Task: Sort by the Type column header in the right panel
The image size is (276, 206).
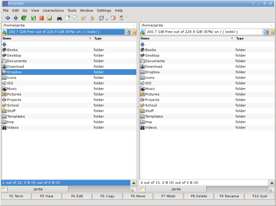Action: click(x=255, y=38)
